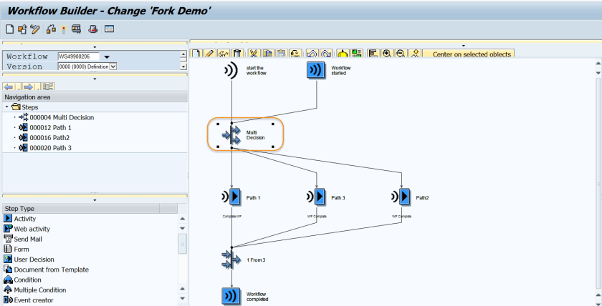Image resolution: width=602 pixels, height=306 pixels.
Task: Click the 'start the work flow' event node
Action: pyautogui.click(x=231, y=71)
